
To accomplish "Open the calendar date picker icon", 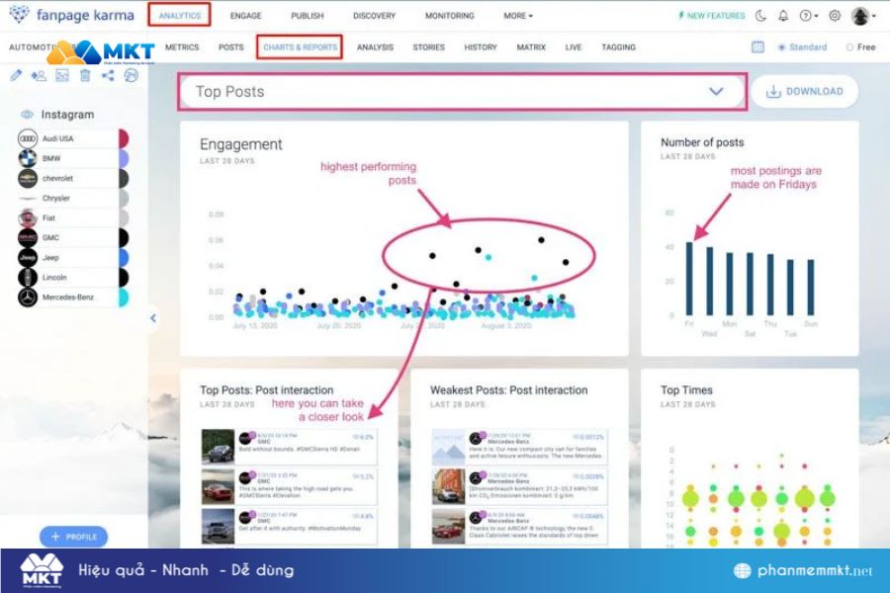I will [757, 47].
